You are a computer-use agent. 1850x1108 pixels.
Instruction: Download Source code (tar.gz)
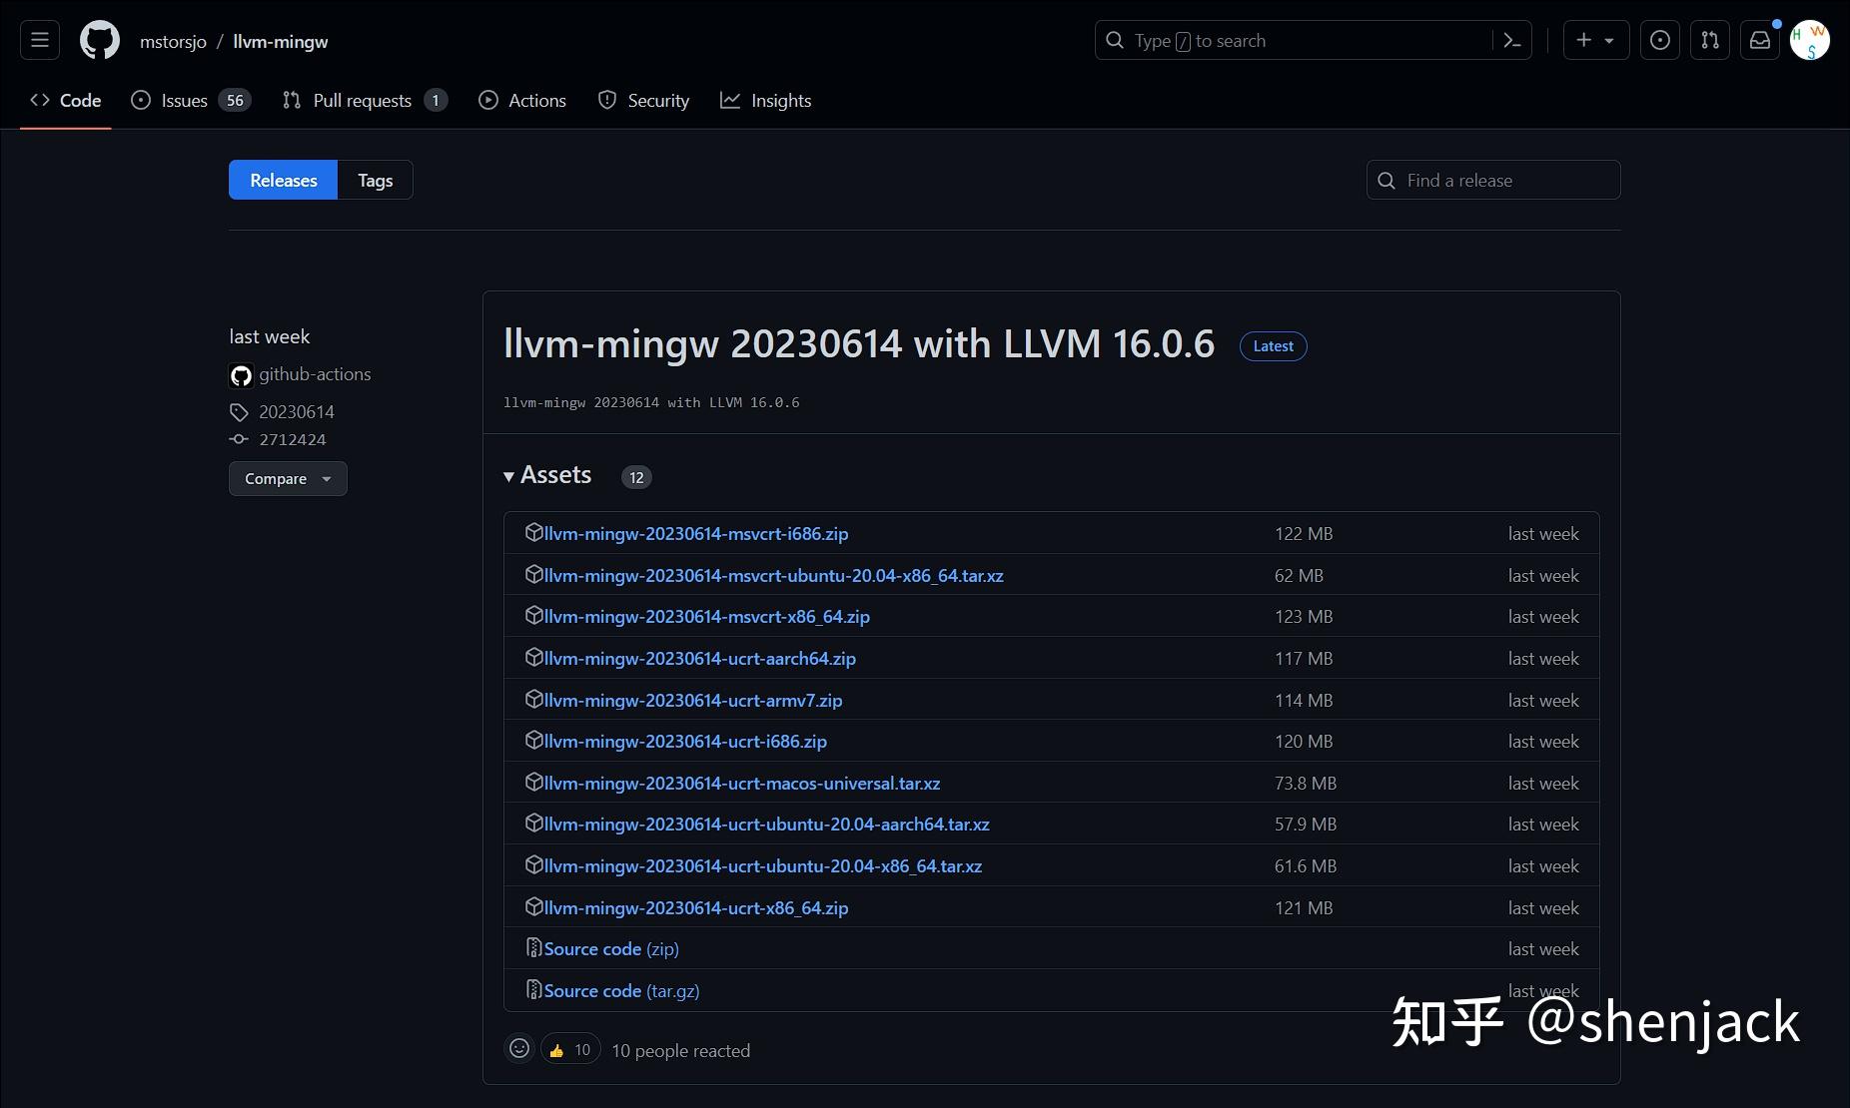coord(621,990)
